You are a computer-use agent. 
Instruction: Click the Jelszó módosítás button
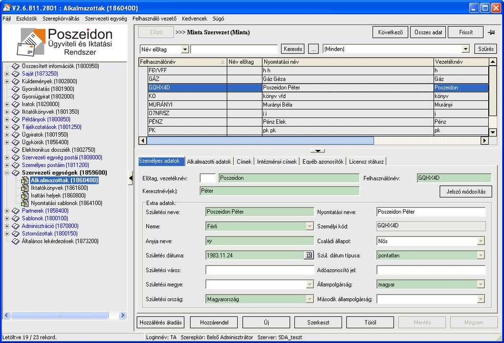(466, 192)
